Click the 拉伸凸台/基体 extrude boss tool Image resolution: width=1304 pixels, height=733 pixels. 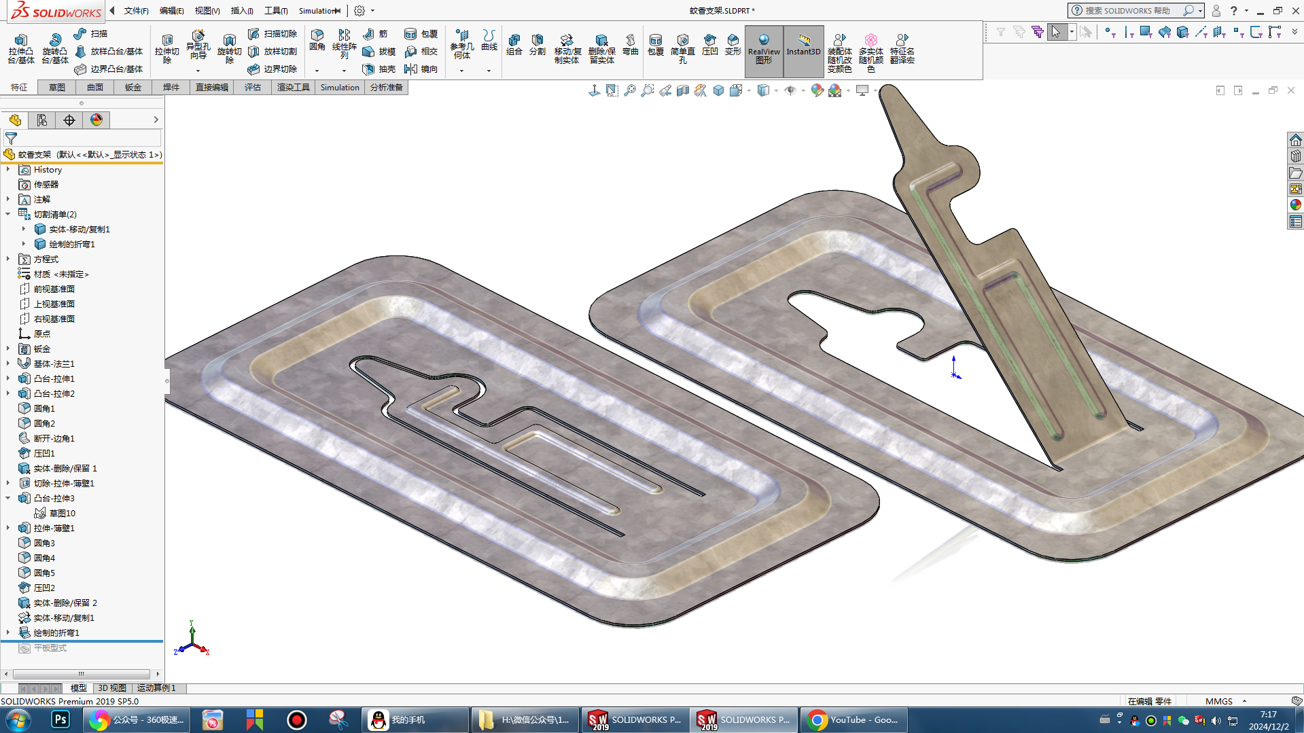click(21, 49)
